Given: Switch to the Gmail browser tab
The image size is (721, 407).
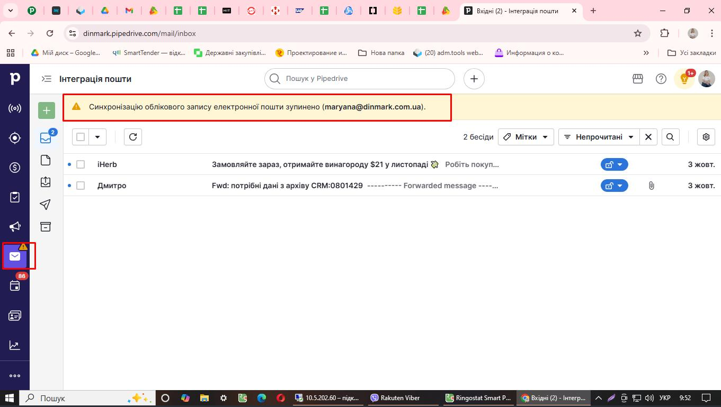Looking at the screenshot, I should coord(129,11).
